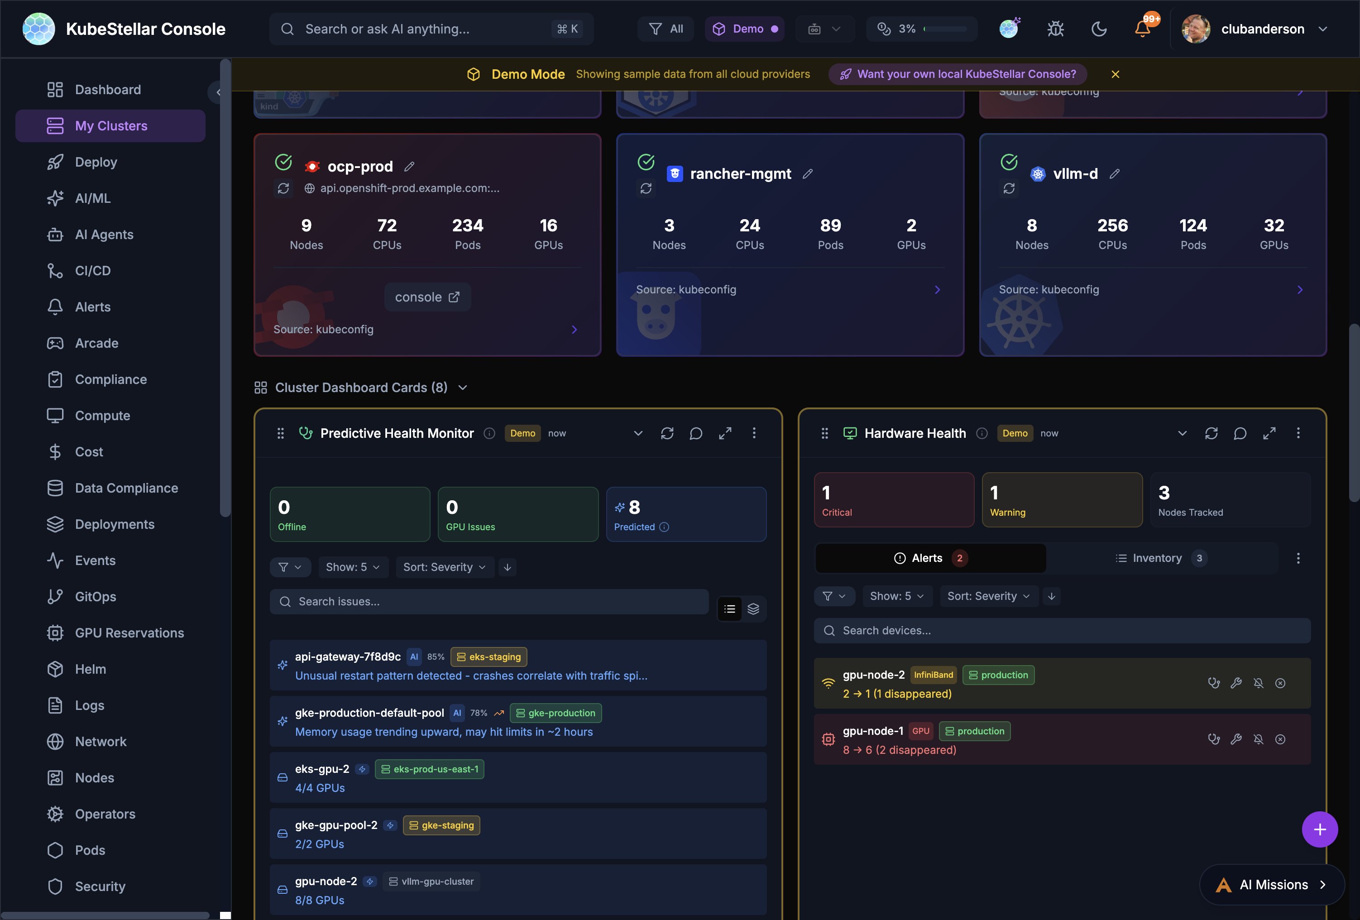Click the notifications bell icon

[1142, 29]
